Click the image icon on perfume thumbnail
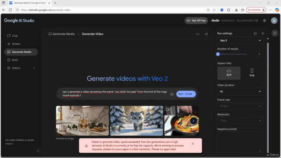This screenshot has width=281, height=158. pos(60,110)
